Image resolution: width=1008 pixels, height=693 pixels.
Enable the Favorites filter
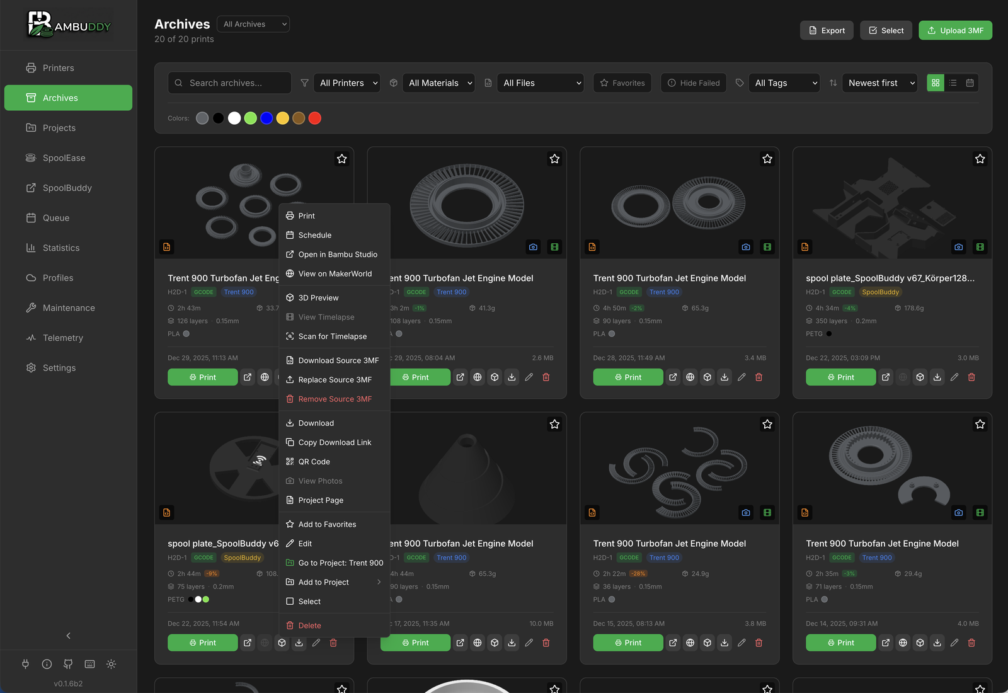622,83
